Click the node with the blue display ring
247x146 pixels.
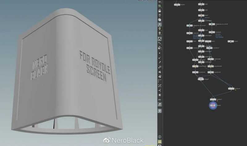pos(212,105)
